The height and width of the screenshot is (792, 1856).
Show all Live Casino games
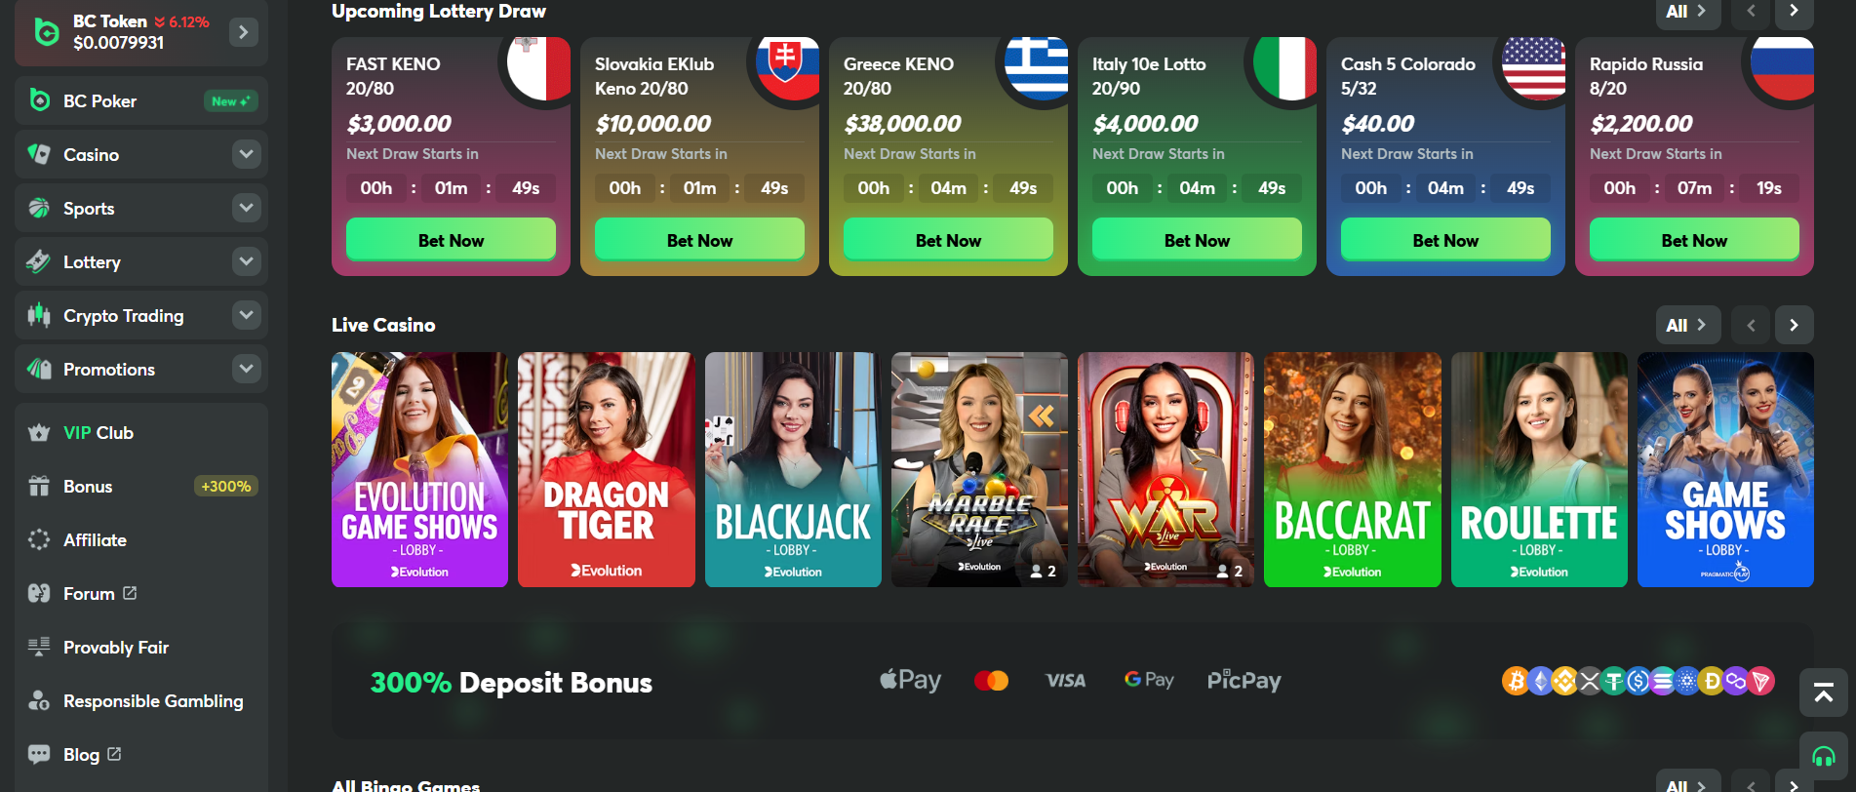click(1687, 325)
